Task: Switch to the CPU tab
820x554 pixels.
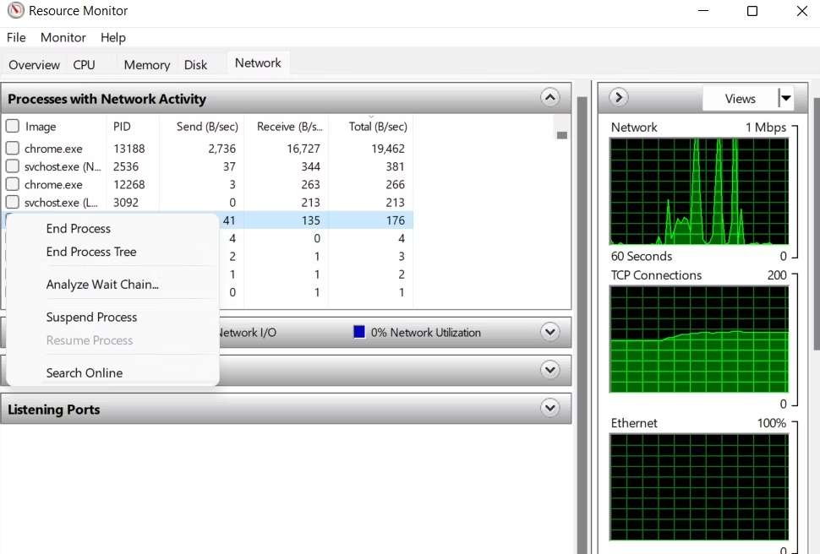Action: coord(84,65)
